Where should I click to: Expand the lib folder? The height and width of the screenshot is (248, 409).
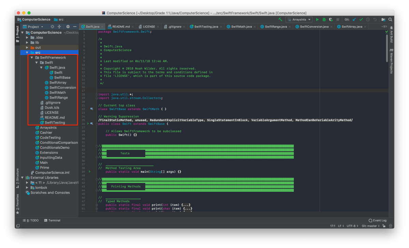pos(27,43)
